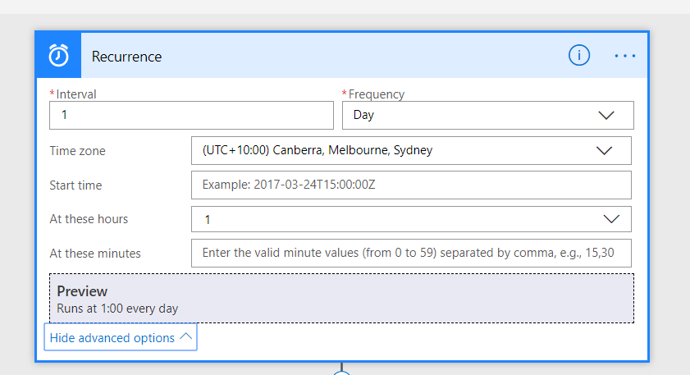Click into the Interval input field
The height and width of the screenshot is (375, 690).
tap(191, 116)
